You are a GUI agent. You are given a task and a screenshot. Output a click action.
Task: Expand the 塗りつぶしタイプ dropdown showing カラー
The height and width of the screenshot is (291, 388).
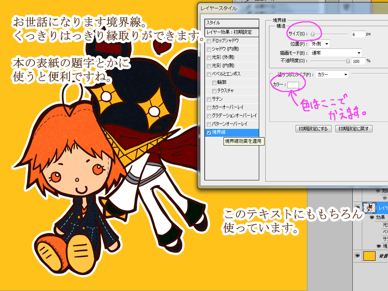[x=332, y=75]
